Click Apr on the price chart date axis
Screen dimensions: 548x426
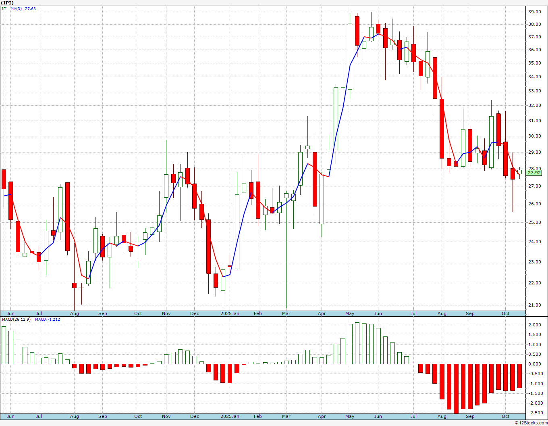tap(322, 313)
